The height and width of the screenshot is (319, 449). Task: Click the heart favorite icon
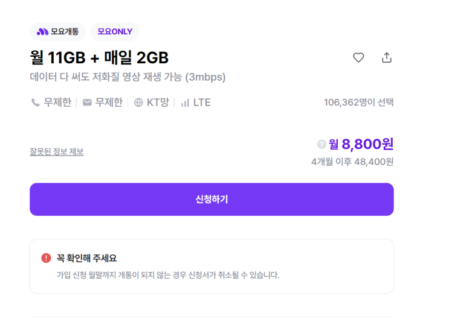[x=358, y=58]
